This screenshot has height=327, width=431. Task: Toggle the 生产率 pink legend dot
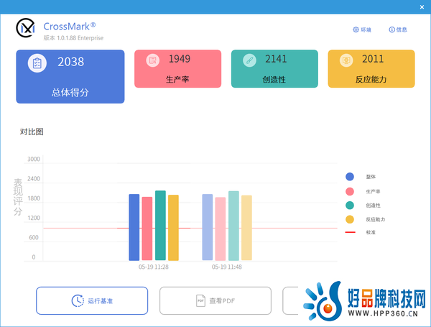coord(350,191)
